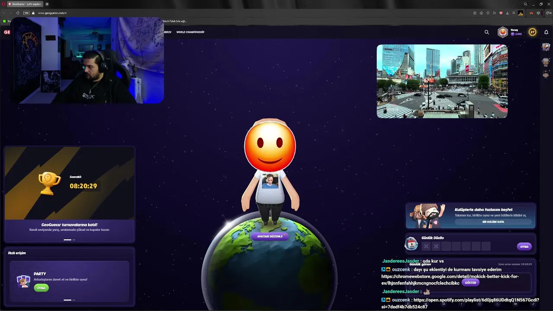Click the 'Kulüplerle daha fazlasını keşfet' heading
The height and width of the screenshot is (311, 553).
[483, 210]
